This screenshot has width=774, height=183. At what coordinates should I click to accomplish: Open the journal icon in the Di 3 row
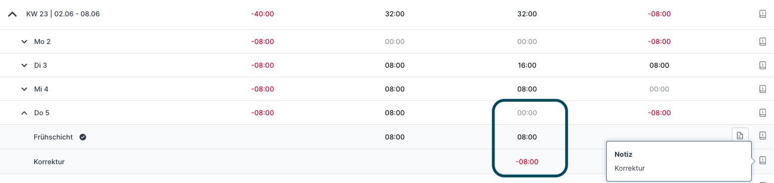763,65
